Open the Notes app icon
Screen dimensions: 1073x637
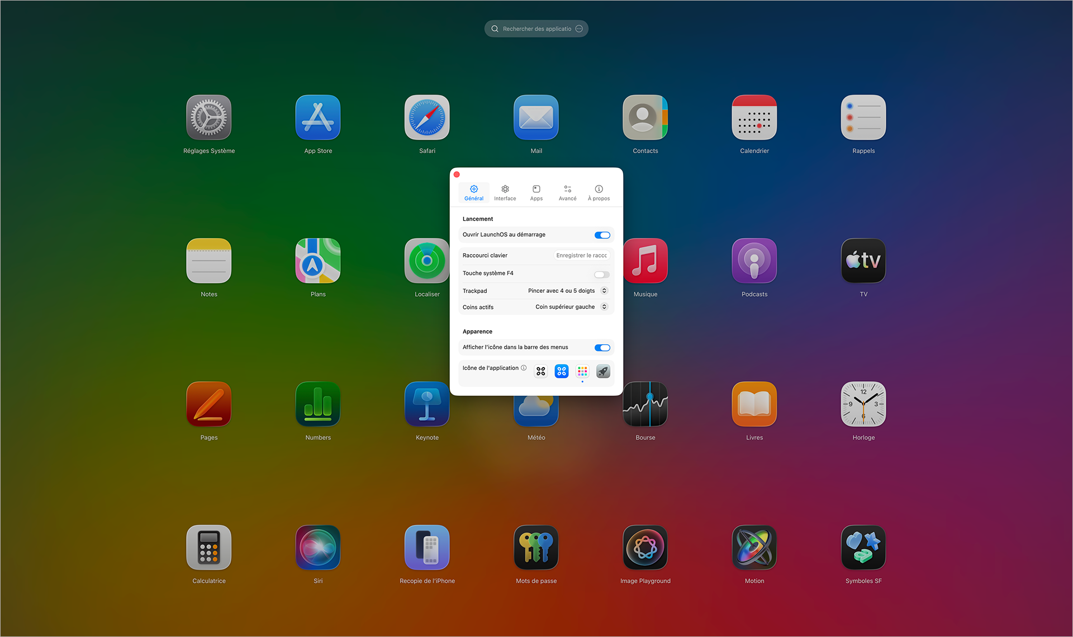[208, 261]
